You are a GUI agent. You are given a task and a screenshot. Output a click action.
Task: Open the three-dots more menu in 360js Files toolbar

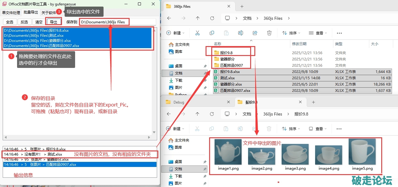339,33
